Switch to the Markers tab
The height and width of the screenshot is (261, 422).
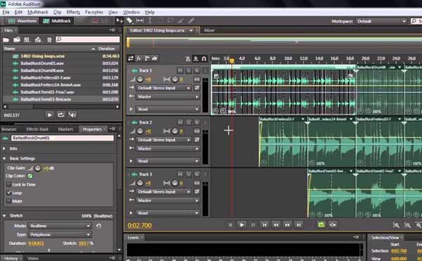click(x=65, y=129)
